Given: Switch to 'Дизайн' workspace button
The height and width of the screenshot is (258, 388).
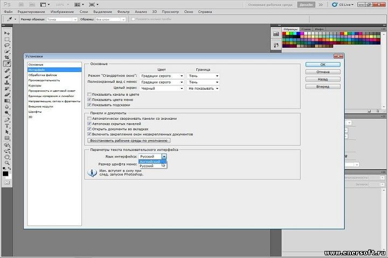Looking at the screenshot, I should pyautogui.click(x=306, y=5).
